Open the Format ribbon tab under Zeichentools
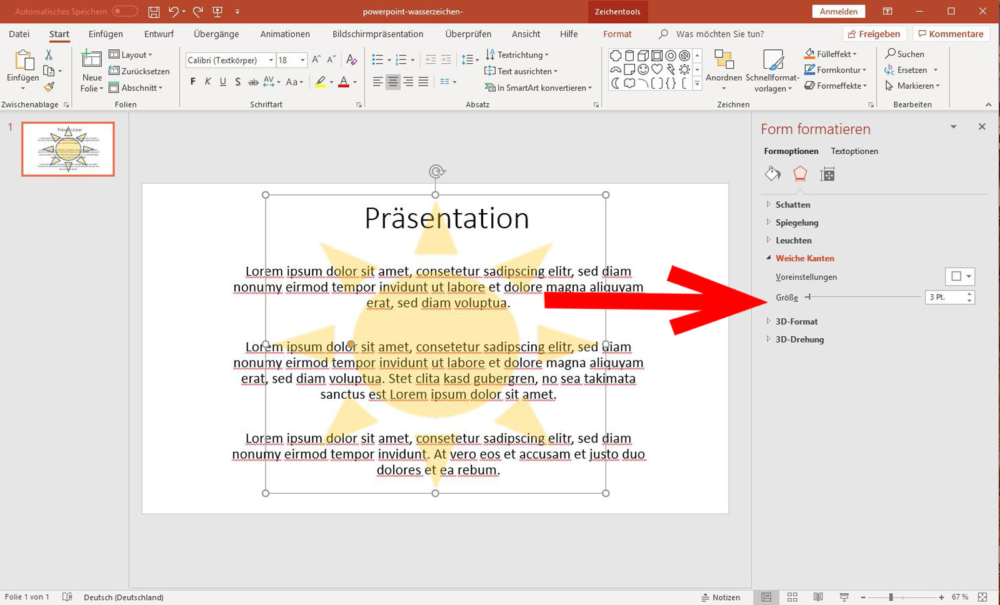The height and width of the screenshot is (605, 1000). pyautogui.click(x=617, y=34)
